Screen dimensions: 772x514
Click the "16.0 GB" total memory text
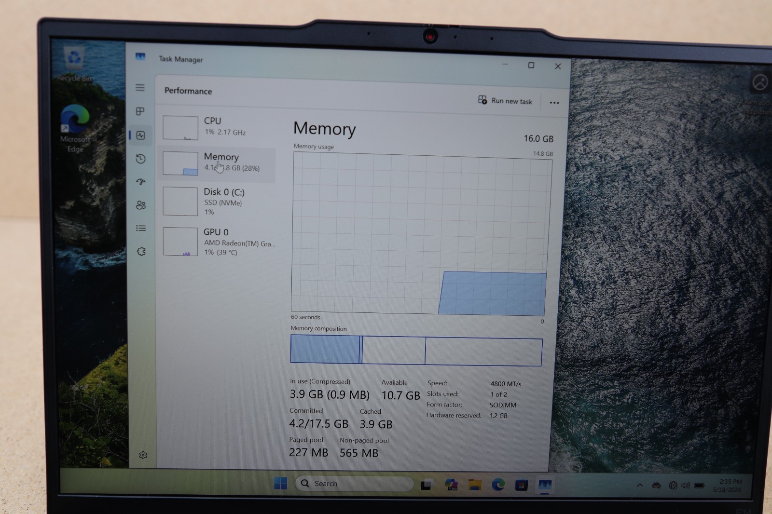point(538,139)
